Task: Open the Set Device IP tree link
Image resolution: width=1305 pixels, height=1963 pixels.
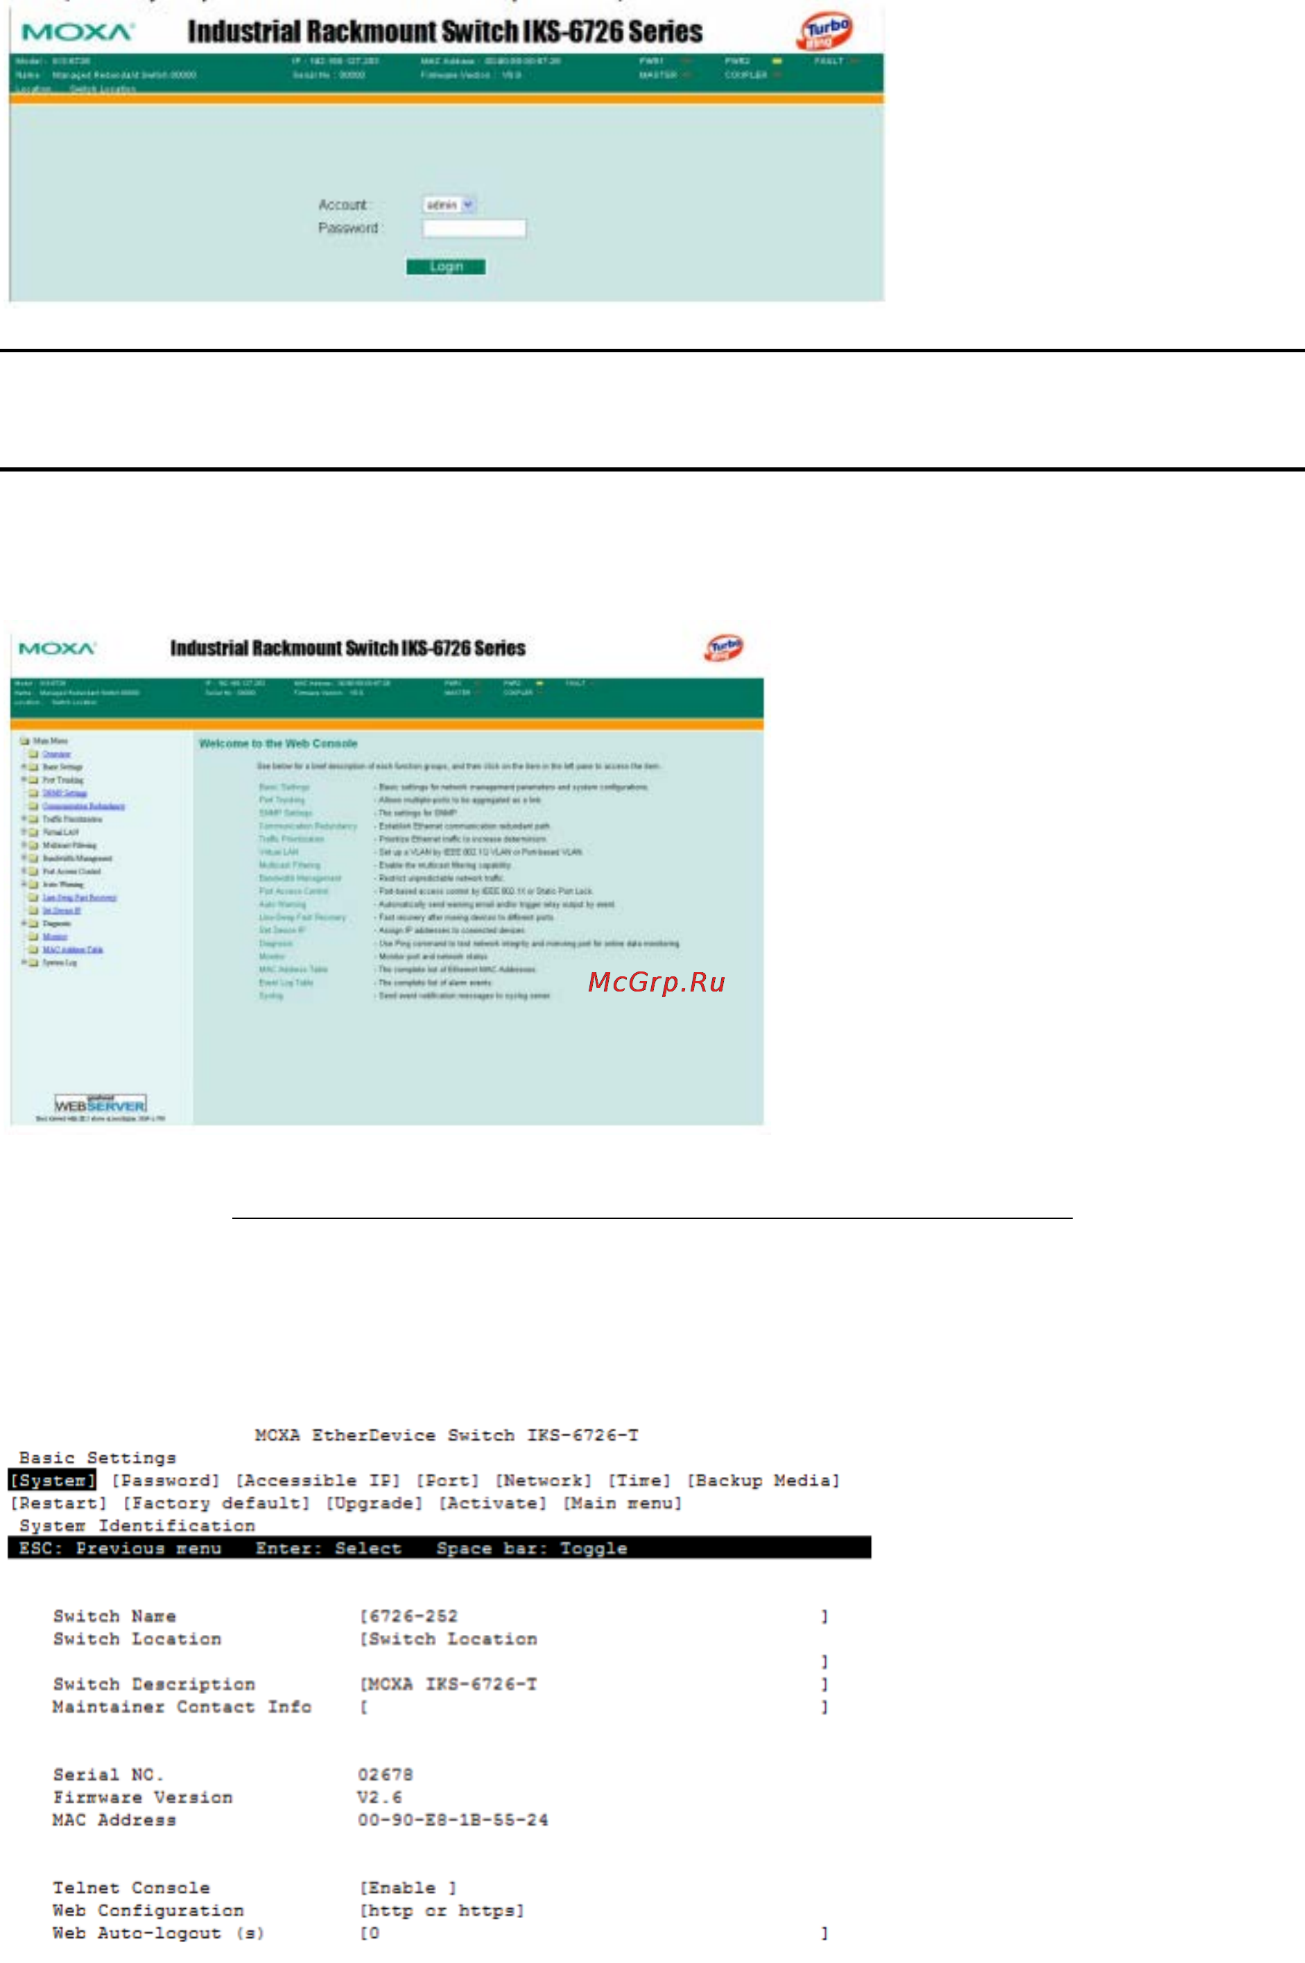Action: 62,910
